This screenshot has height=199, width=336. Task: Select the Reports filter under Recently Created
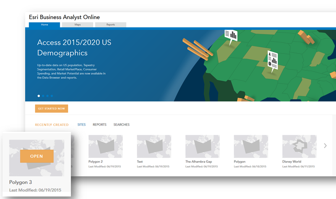pos(99,125)
